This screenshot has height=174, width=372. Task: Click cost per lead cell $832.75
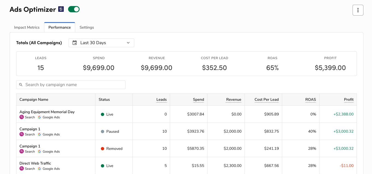(272, 132)
